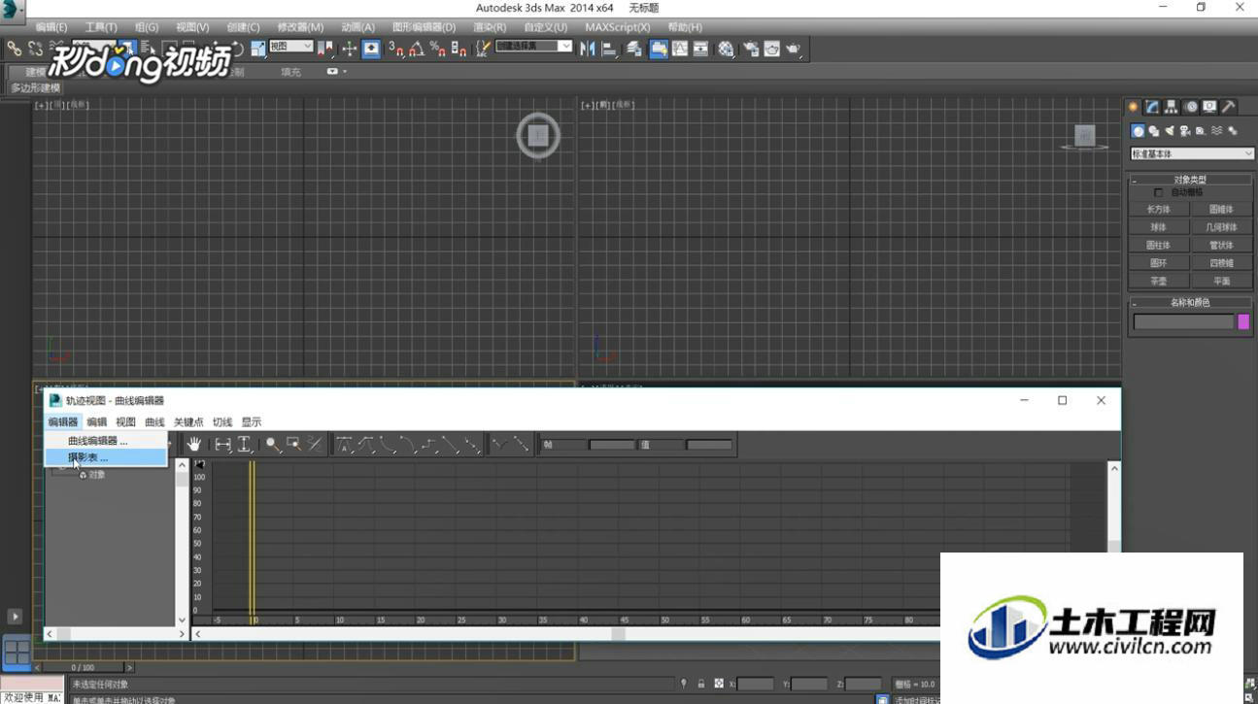Open the 修改器(M) main menu

[300, 27]
